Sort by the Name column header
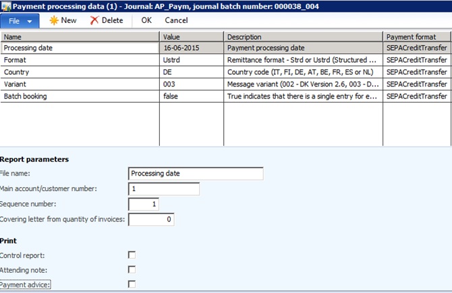 (80, 36)
